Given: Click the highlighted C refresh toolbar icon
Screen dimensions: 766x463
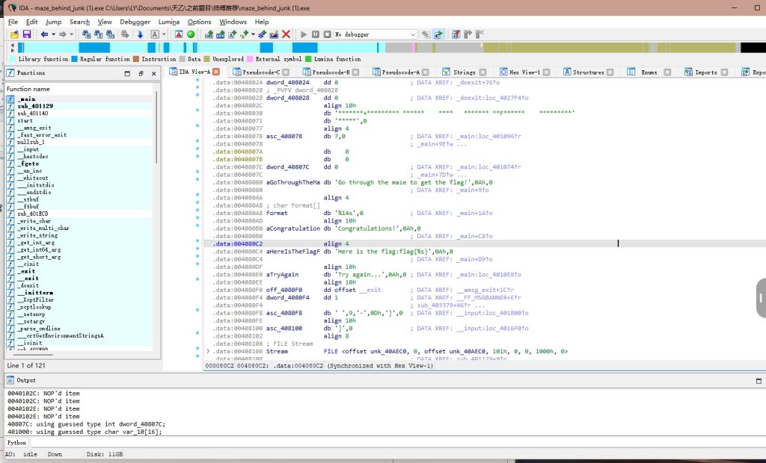Looking at the screenshot, I should point(438,34).
